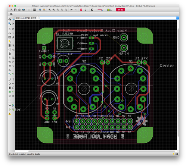Save the board with the floppy icon
Image resolution: width=187 pixels, height=167 pixels.
coord(15,10)
